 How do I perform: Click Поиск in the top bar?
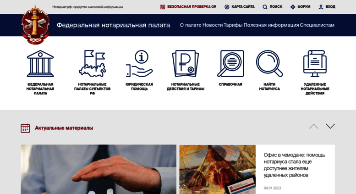click(x=273, y=7)
